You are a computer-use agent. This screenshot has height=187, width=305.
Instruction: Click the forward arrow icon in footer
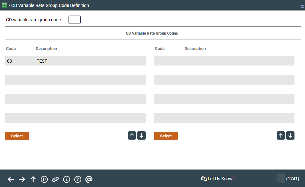pyautogui.click(x=22, y=179)
